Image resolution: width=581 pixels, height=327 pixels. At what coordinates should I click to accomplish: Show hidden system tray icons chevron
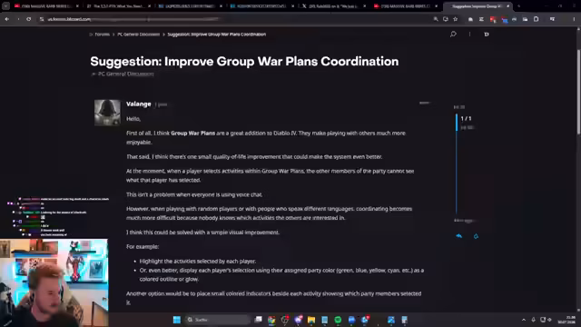point(524,320)
